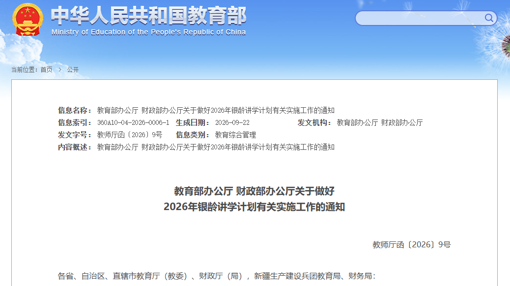Click the salutation line starting 各省、自治区
The width and height of the screenshot is (510, 286).
[217, 276]
